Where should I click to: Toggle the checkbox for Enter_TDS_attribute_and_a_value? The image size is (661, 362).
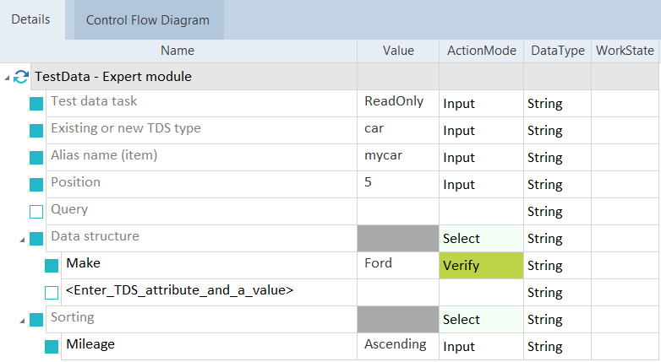click(x=52, y=293)
